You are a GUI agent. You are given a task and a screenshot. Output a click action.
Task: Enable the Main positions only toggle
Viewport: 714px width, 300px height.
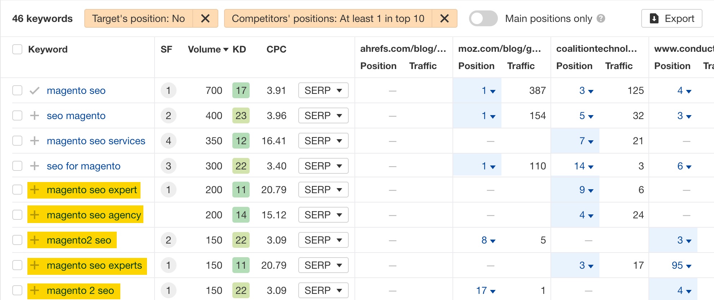[x=483, y=18]
